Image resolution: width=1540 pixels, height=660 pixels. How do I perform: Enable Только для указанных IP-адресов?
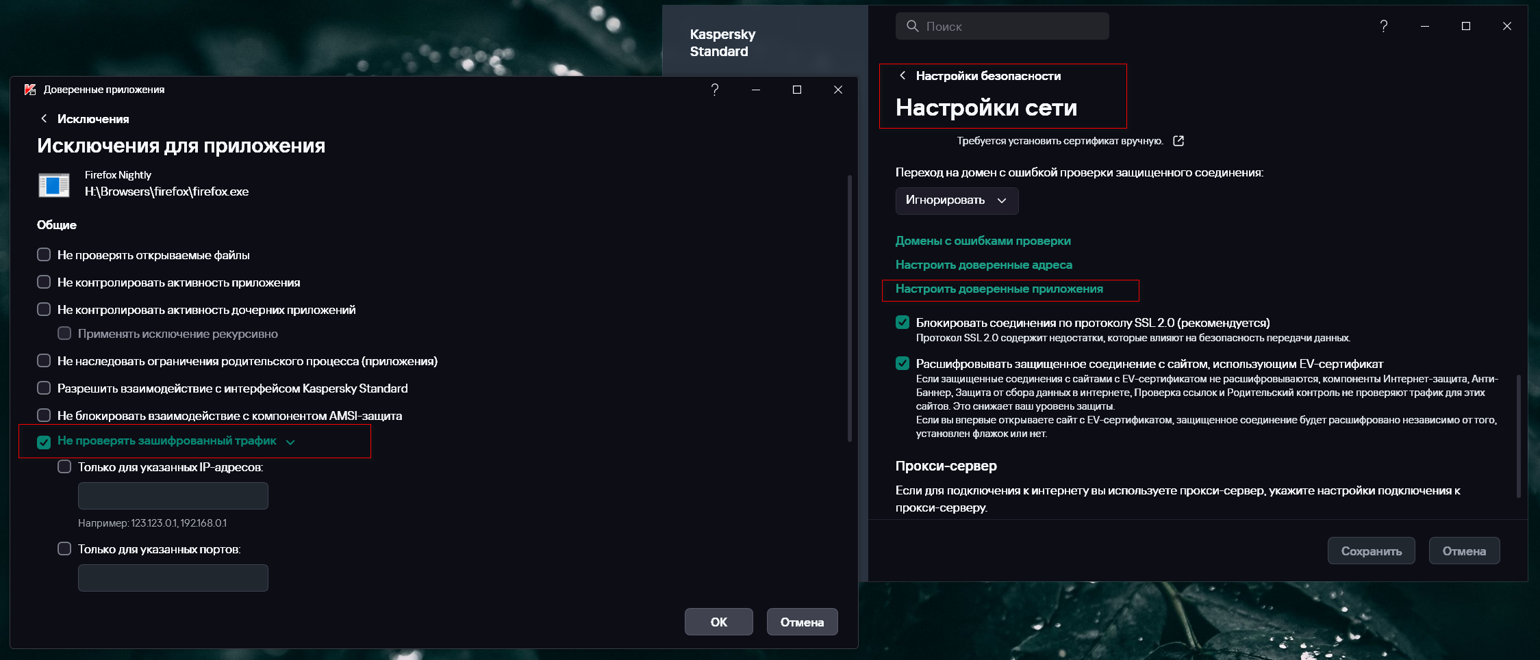click(x=64, y=466)
